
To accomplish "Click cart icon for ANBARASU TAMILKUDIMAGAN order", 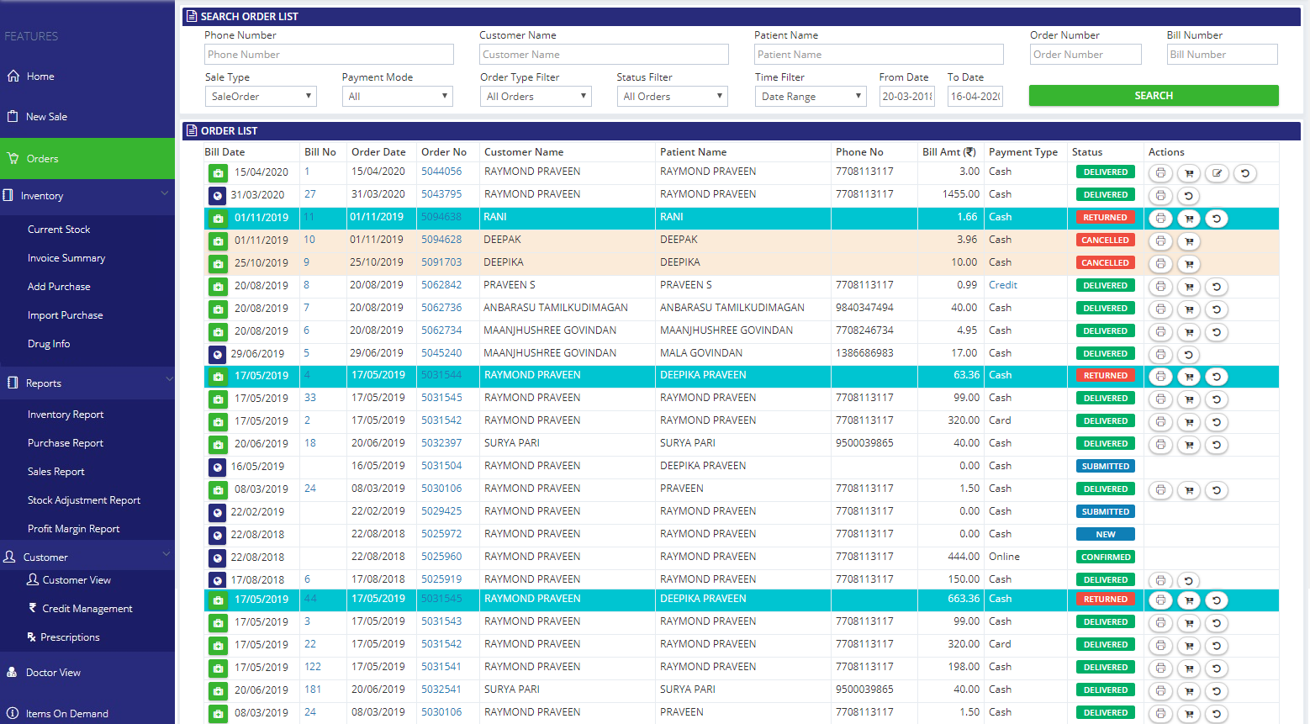I will coord(1188,309).
